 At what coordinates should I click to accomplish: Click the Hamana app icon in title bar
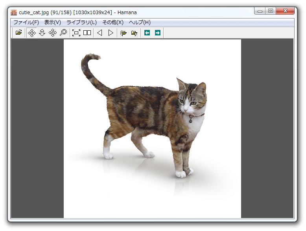[x=14, y=13]
